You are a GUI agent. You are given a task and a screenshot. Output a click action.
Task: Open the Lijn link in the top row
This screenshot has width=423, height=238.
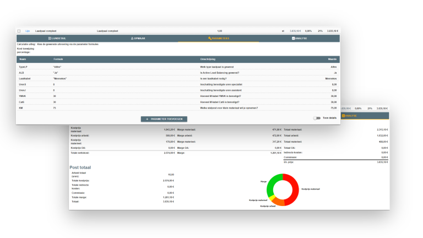click(28, 31)
